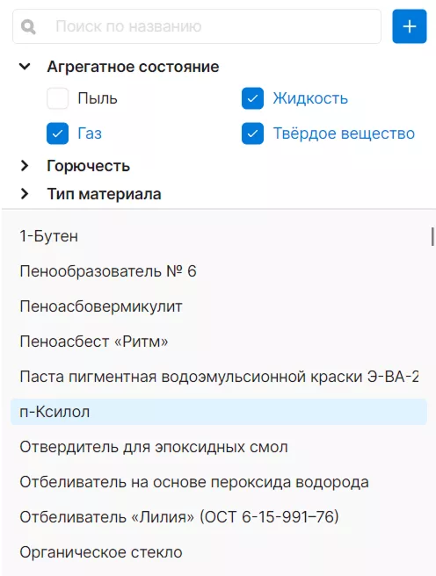The image size is (436, 576).
Task: Select Паста пигментная водоэмульсионной краски item
Action: pyautogui.click(x=219, y=377)
